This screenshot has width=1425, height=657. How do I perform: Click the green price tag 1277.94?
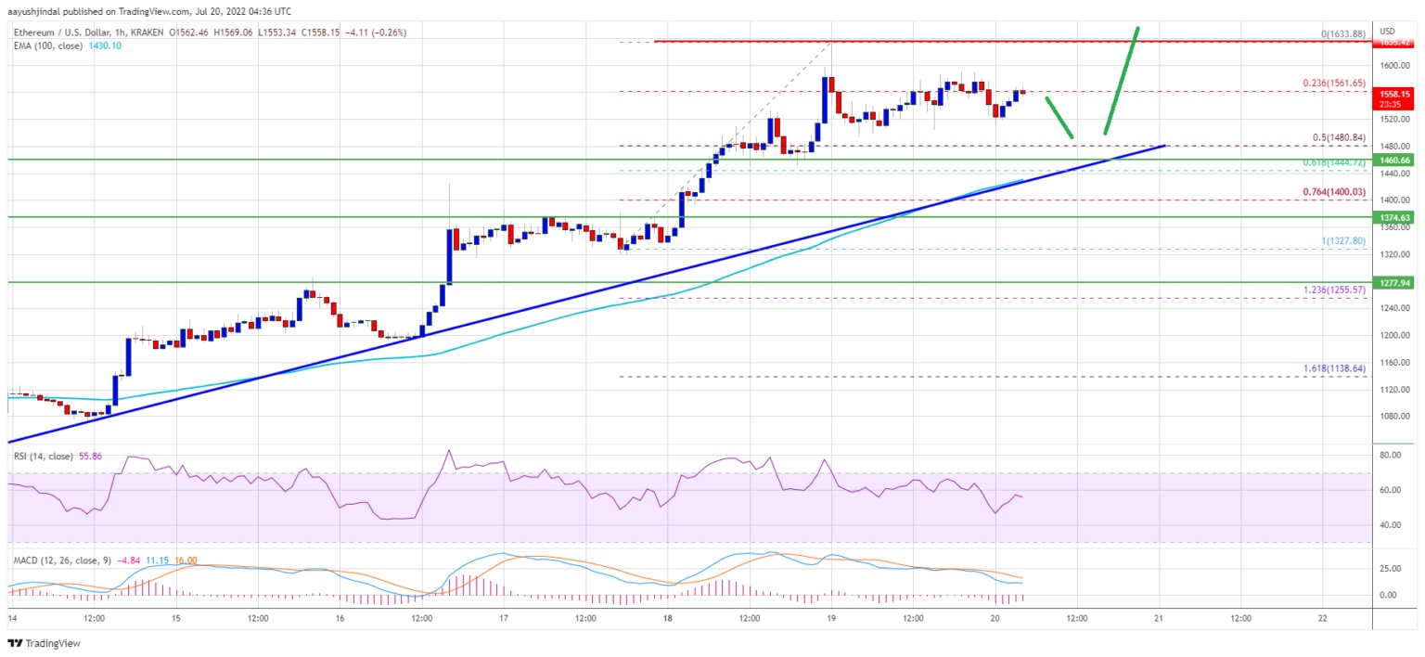(x=1393, y=281)
